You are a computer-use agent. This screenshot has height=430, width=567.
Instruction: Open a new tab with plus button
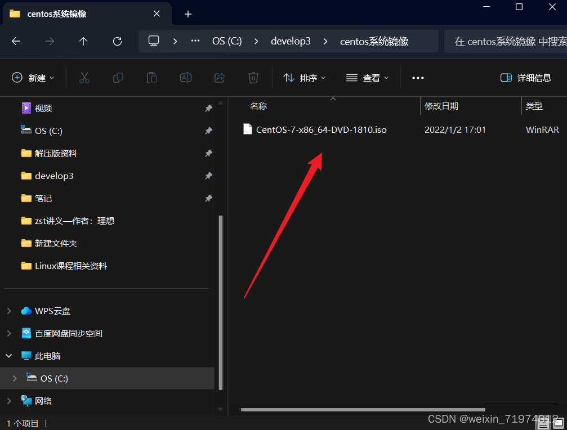click(x=187, y=14)
